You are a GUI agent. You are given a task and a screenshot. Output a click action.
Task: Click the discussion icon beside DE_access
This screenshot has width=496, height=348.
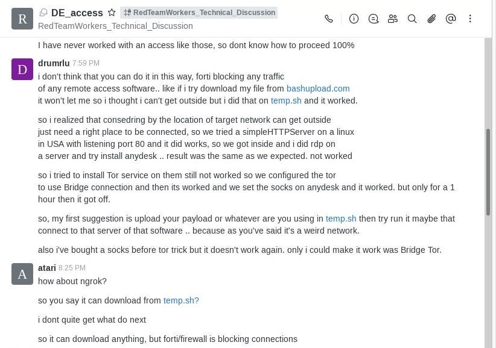click(43, 13)
